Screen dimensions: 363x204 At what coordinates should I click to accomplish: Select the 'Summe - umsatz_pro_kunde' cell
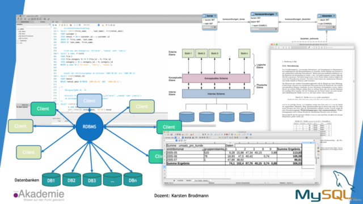(x=196, y=146)
